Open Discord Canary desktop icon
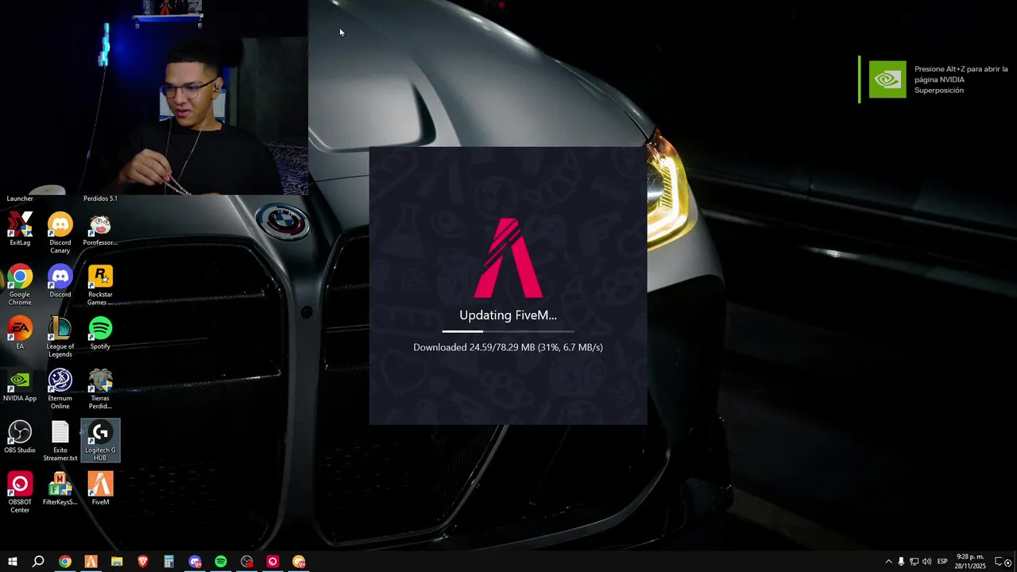This screenshot has width=1017, height=572. (x=60, y=233)
